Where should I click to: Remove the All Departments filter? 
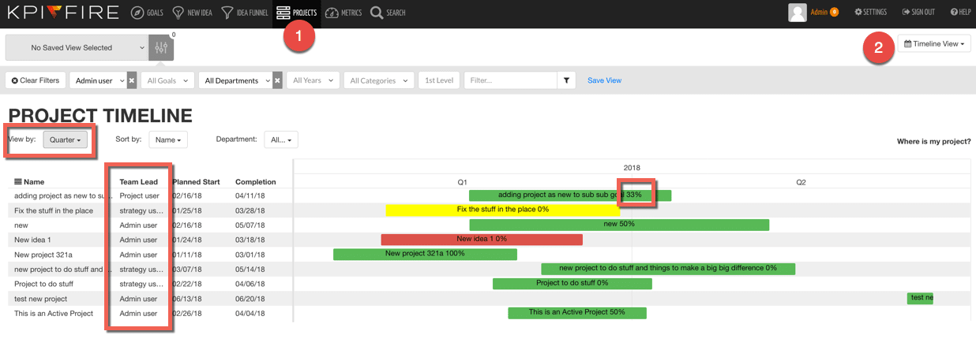click(x=277, y=80)
